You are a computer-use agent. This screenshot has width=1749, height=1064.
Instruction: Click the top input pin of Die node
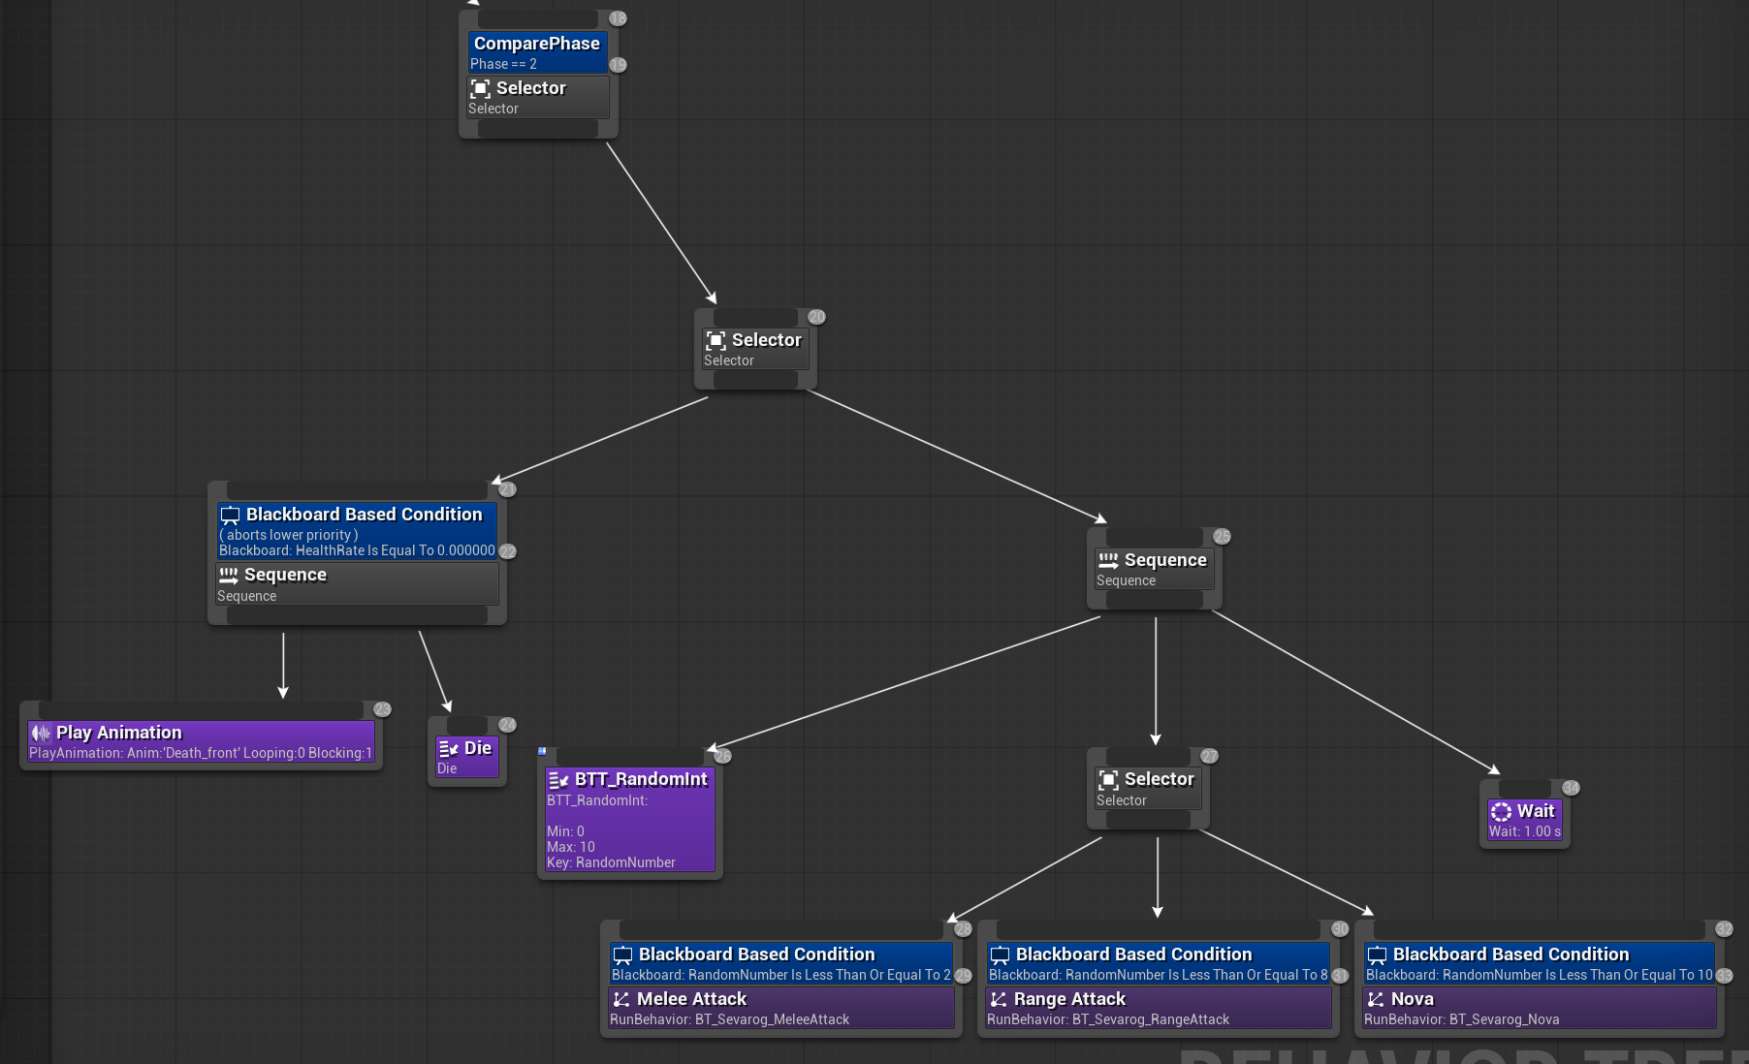(x=466, y=725)
